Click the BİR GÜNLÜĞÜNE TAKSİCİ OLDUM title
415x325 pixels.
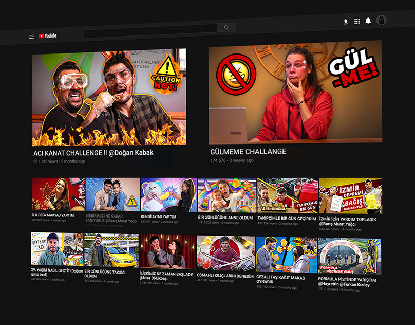105,274
